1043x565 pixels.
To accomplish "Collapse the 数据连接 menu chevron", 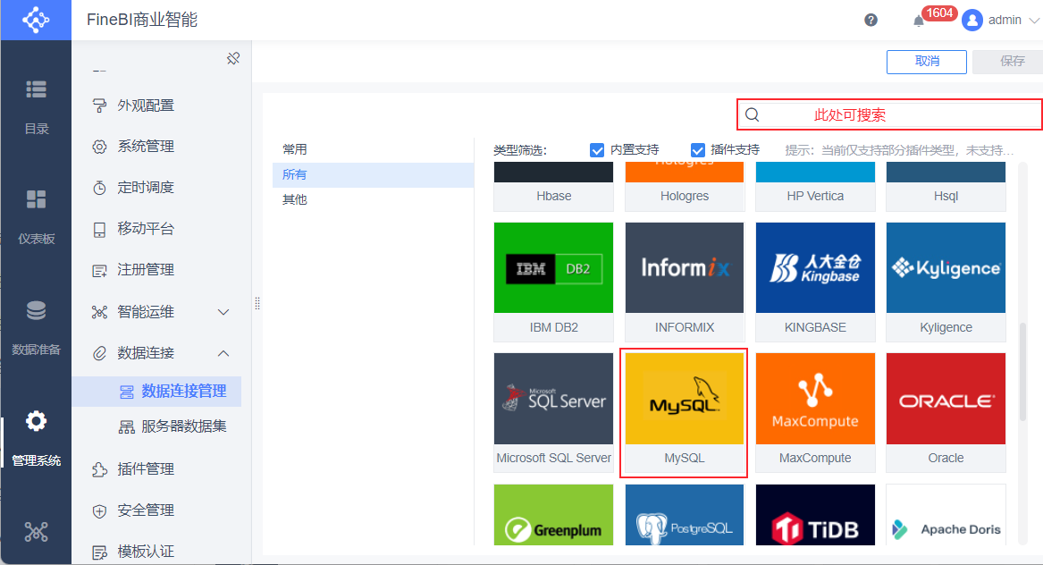I will click(223, 353).
